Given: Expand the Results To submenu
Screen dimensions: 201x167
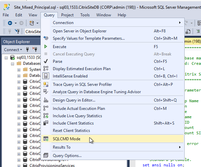Looking at the screenshot, I should coord(113,147).
